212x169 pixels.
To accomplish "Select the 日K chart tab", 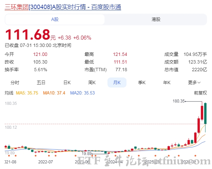I will point(67,83).
